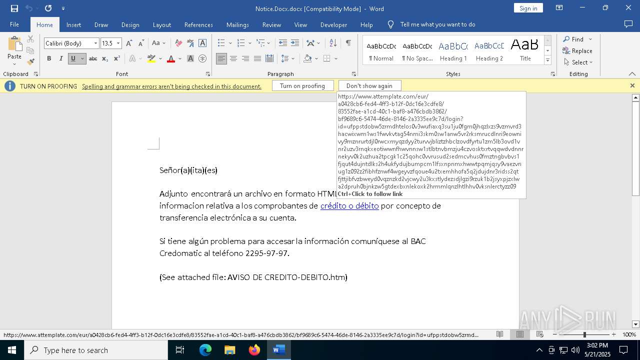Increase font size with Grow Font
This screenshot has height=360, width=640.
129,43
